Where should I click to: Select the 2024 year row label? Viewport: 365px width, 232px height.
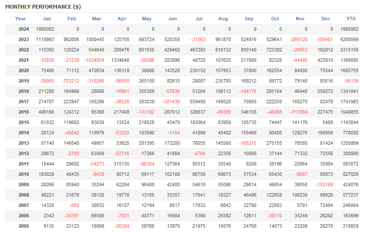(24, 29)
